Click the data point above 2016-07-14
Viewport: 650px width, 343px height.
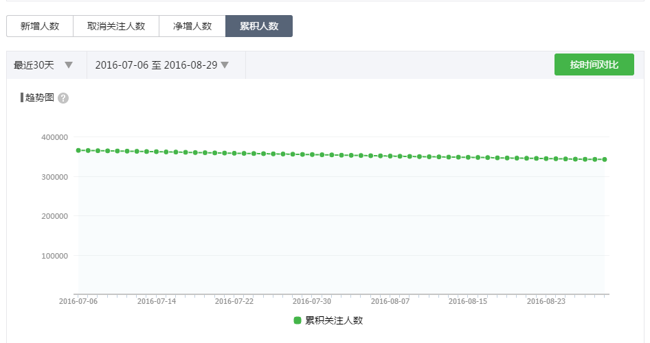156,152
